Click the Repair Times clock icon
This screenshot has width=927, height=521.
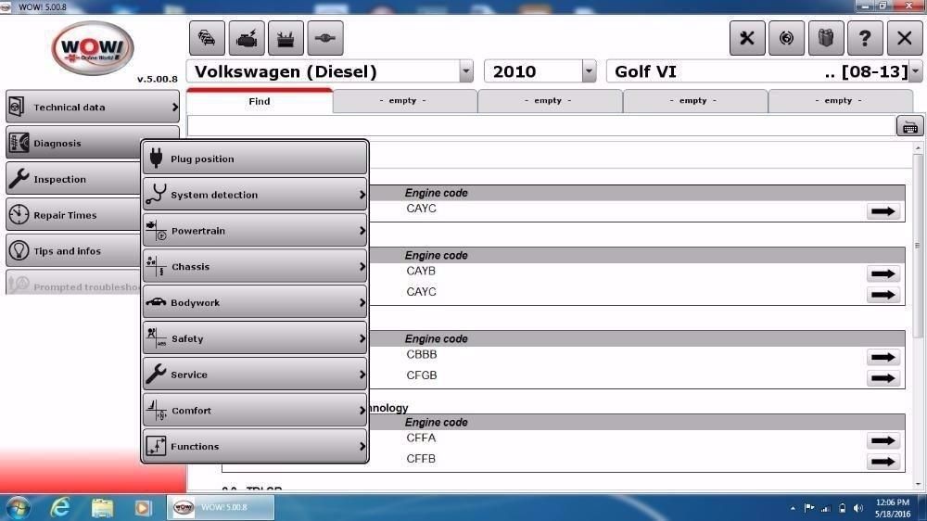pos(19,214)
